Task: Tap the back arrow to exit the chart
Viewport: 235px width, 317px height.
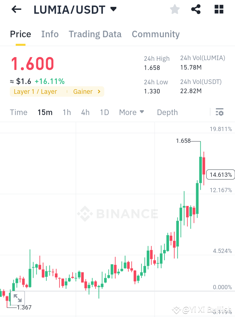Action: 16,9
